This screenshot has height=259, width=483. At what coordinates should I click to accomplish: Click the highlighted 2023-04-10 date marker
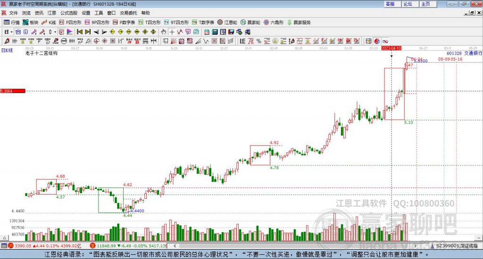tap(391, 48)
